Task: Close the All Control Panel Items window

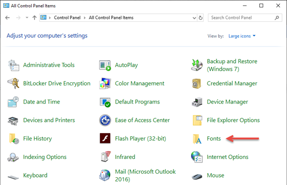Action: 278,6
